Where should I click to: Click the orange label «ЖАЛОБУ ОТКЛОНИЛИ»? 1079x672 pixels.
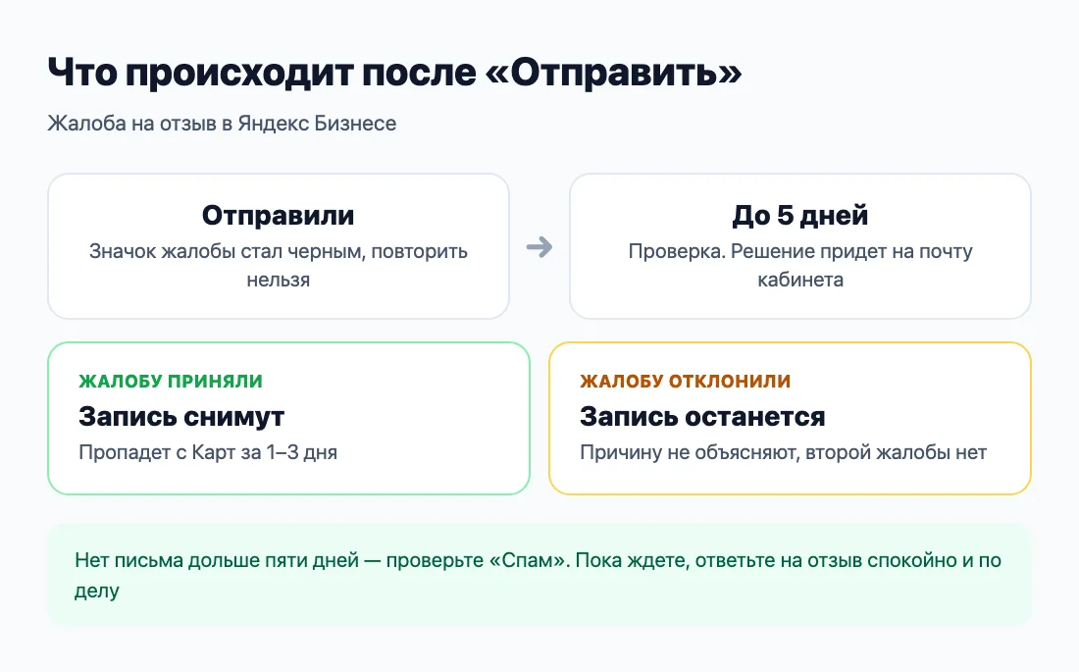(685, 381)
